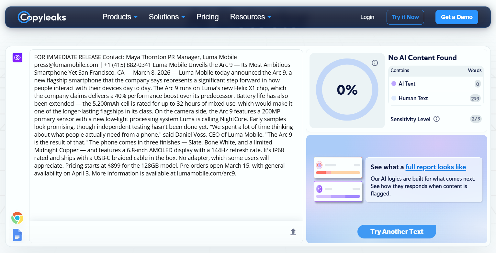Open the Resources dropdown menu
The width and height of the screenshot is (496, 253).
point(251,17)
